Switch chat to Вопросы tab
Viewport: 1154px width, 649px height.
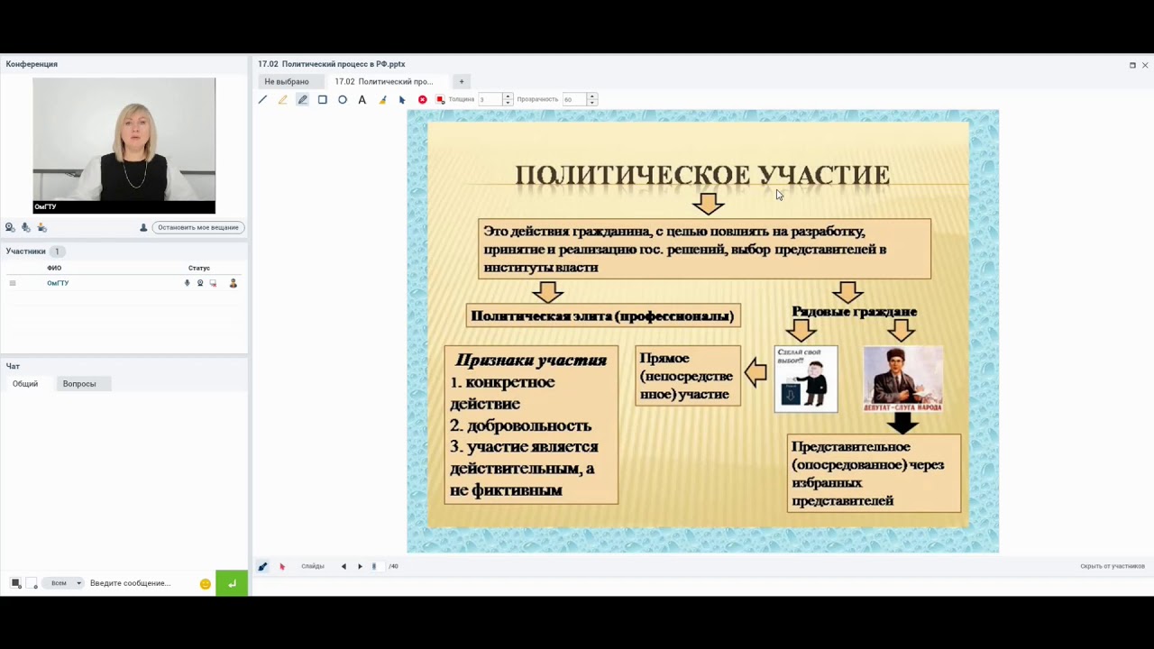click(x=79, y=384)
